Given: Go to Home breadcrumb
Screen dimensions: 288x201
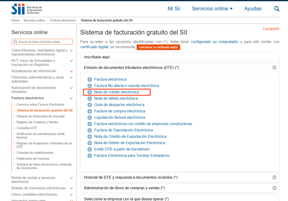Looking at the screenshot, I should (15, 20).
